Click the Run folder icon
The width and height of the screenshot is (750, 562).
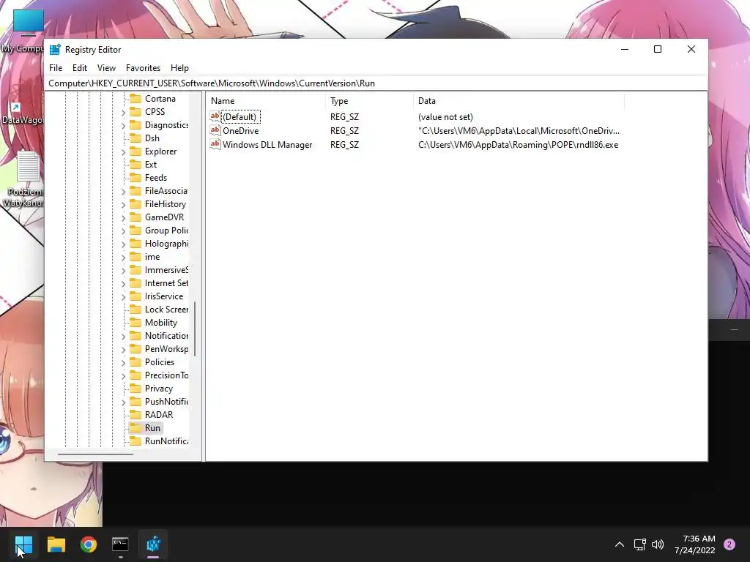pos(135,427)
